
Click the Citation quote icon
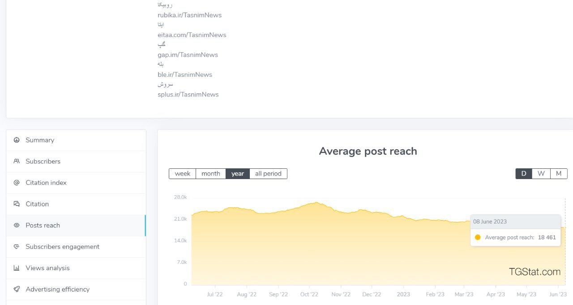pos(17,204)
